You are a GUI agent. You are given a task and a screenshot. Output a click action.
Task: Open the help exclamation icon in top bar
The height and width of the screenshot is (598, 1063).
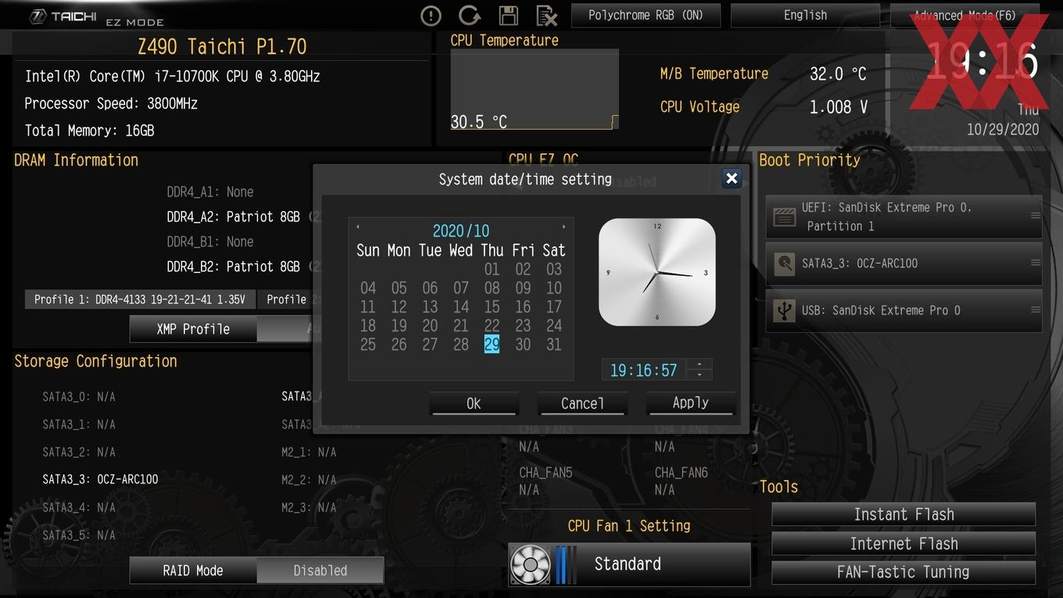(431, 16)
